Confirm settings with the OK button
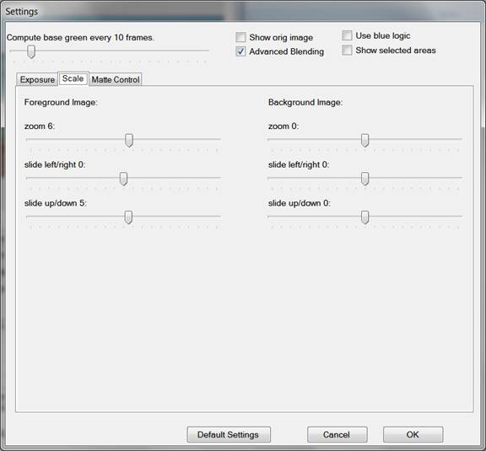The image size is (486, 451). click(x=413, y=435)
